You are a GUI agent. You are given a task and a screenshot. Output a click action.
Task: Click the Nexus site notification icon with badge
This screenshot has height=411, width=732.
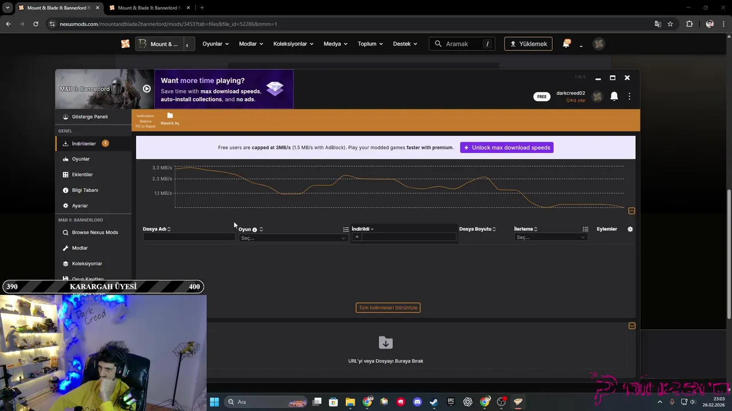click(567, 43)
